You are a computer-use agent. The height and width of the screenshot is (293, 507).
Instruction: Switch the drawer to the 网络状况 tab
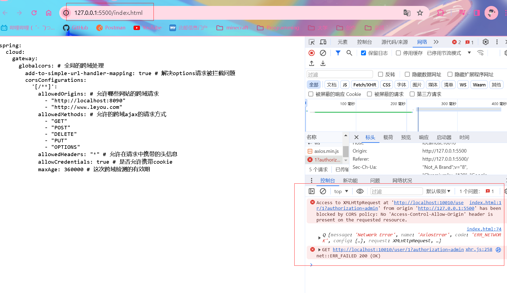point(402,180)
